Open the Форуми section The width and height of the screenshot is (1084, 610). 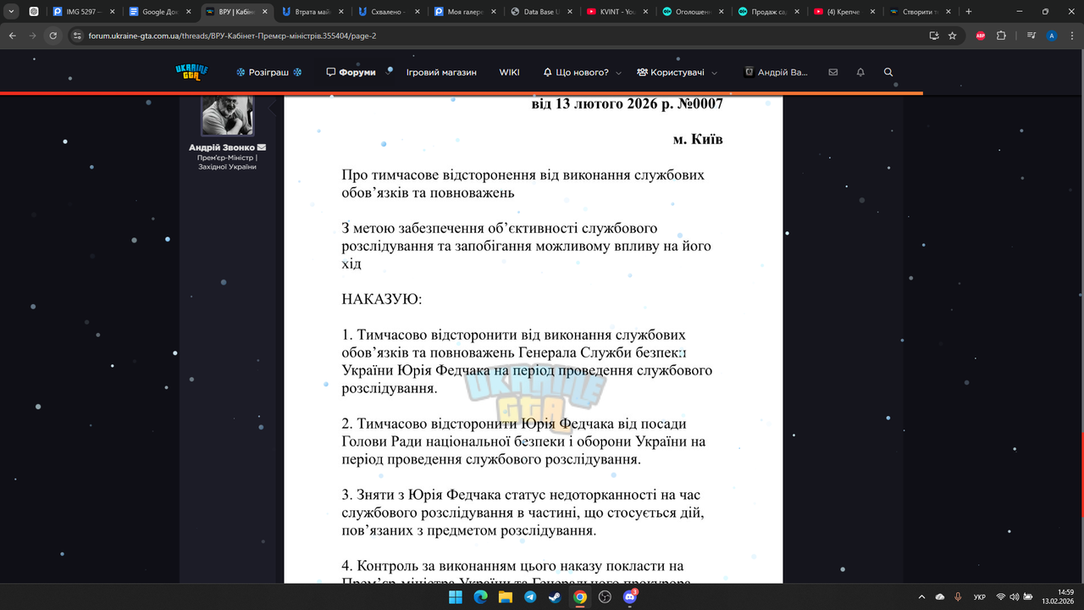click(351, 73)
